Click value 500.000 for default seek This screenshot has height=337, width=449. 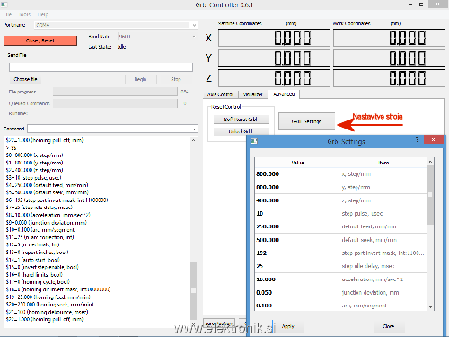pos(268,240)
